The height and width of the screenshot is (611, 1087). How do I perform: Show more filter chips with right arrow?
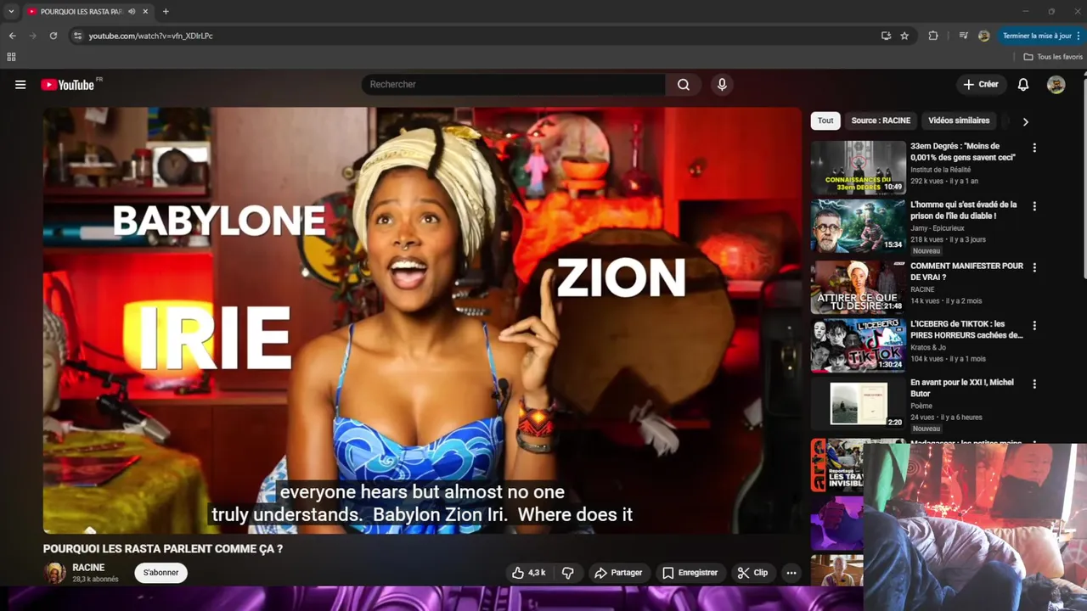coord(1025,121)
